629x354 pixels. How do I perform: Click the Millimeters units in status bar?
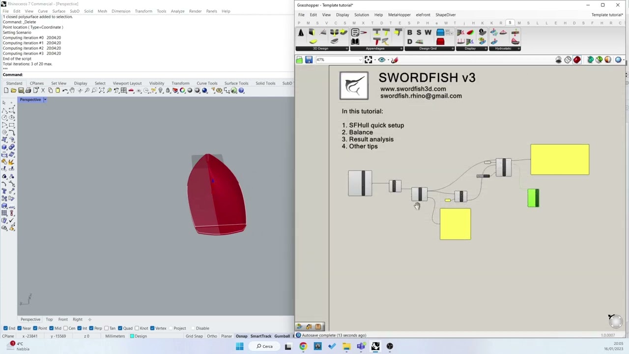[115, 336]
